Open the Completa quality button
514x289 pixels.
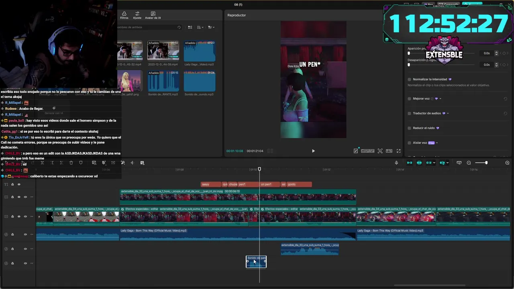point(367,151)
